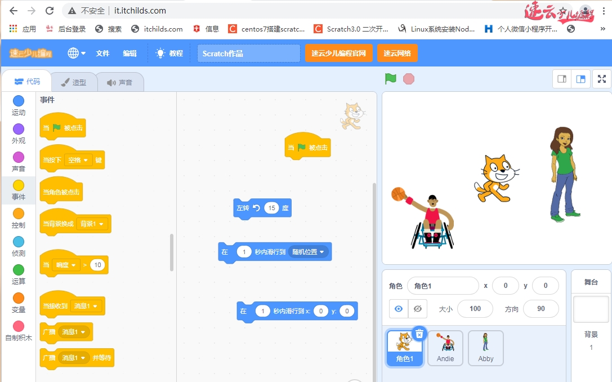Delete sprite 角色1 with trash icon

coord(419,334)
